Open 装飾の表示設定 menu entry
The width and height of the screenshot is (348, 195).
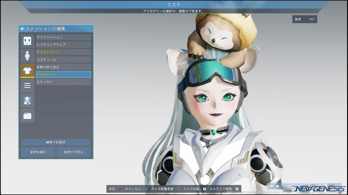coord(63,67)
